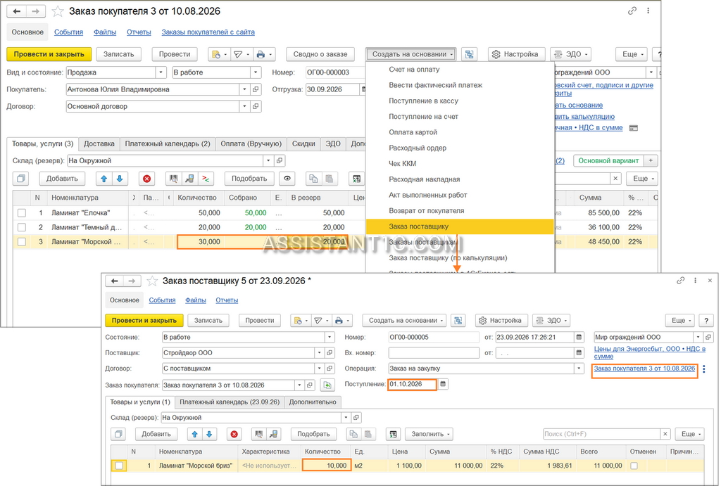Move row up in customer order table
Screen dimensions: 721x486
pyautogui.click(x=104, y=179)
